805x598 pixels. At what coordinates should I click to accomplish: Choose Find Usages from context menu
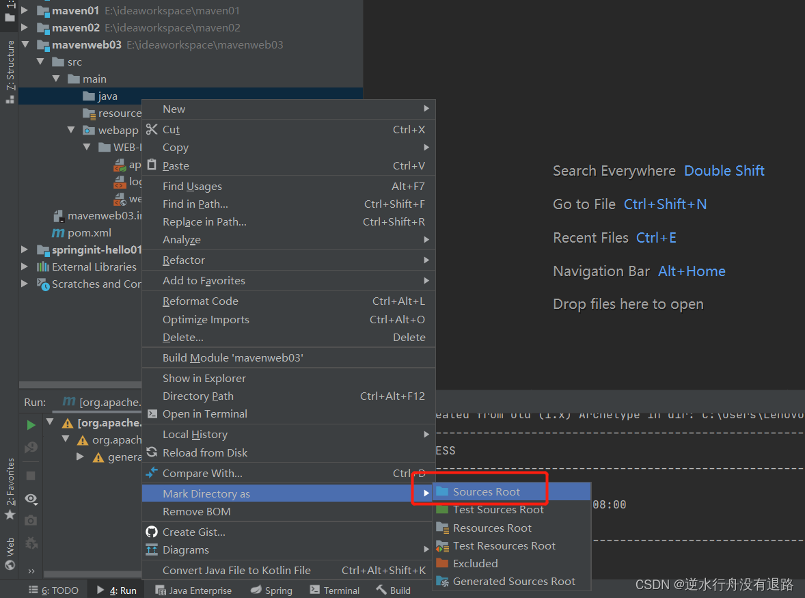pos(288,186)
